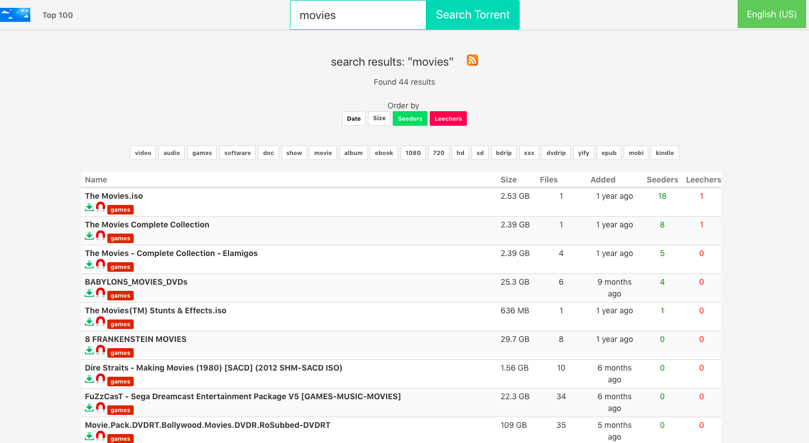Click the Search Torrent button
Viewport: 809px width, 443px height.
click(473, 15)
